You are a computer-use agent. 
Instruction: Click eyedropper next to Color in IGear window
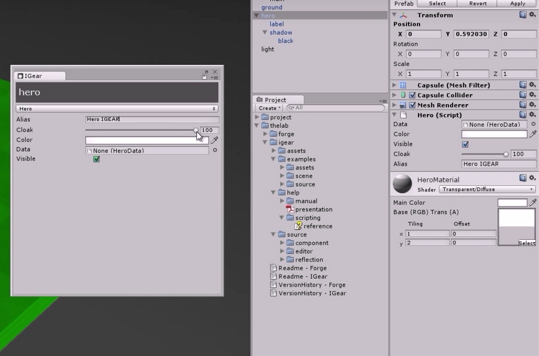click(214, 140)
